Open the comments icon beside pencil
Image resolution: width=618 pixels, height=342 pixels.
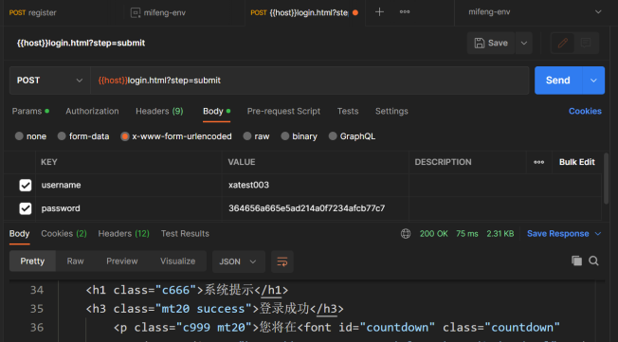point(586,43)
